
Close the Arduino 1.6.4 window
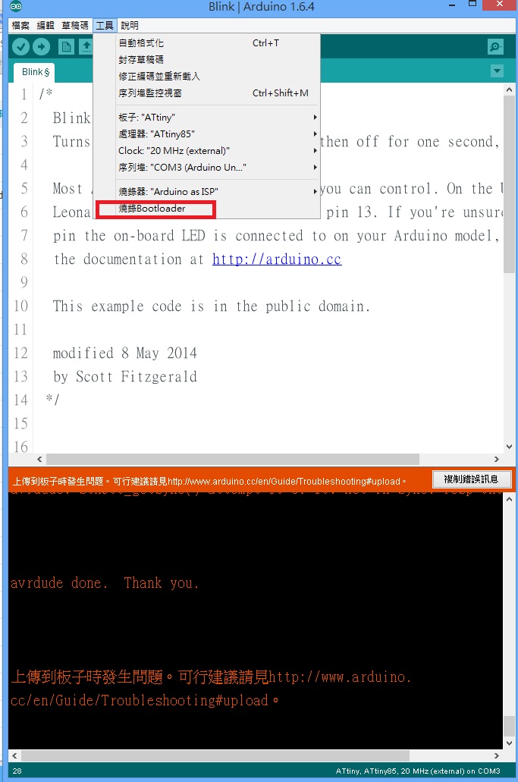pyautogui.click(x=500, y=5)
